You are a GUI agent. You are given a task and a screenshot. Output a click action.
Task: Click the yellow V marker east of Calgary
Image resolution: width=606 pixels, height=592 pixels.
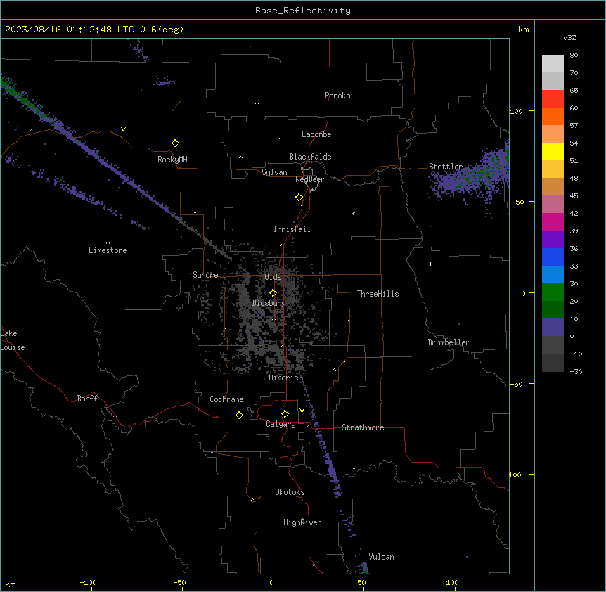point(302,411)
